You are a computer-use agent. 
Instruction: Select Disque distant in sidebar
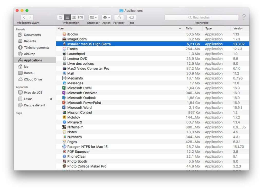click(35, 105)
